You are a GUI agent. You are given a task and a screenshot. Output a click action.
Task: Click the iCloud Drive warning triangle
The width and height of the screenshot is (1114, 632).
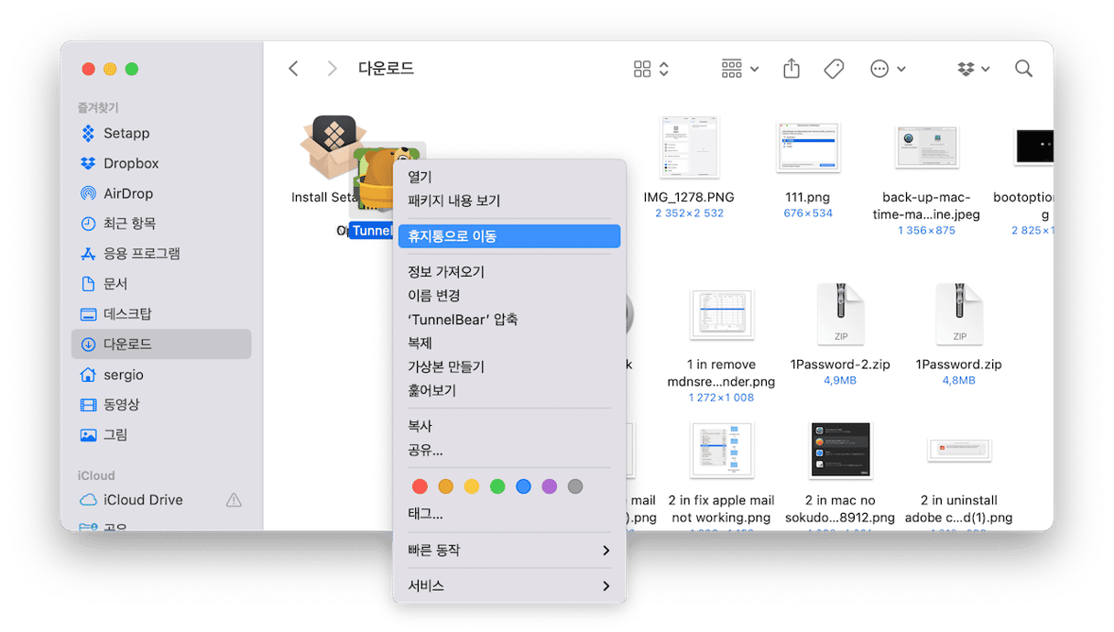click(x=234, y=500)
